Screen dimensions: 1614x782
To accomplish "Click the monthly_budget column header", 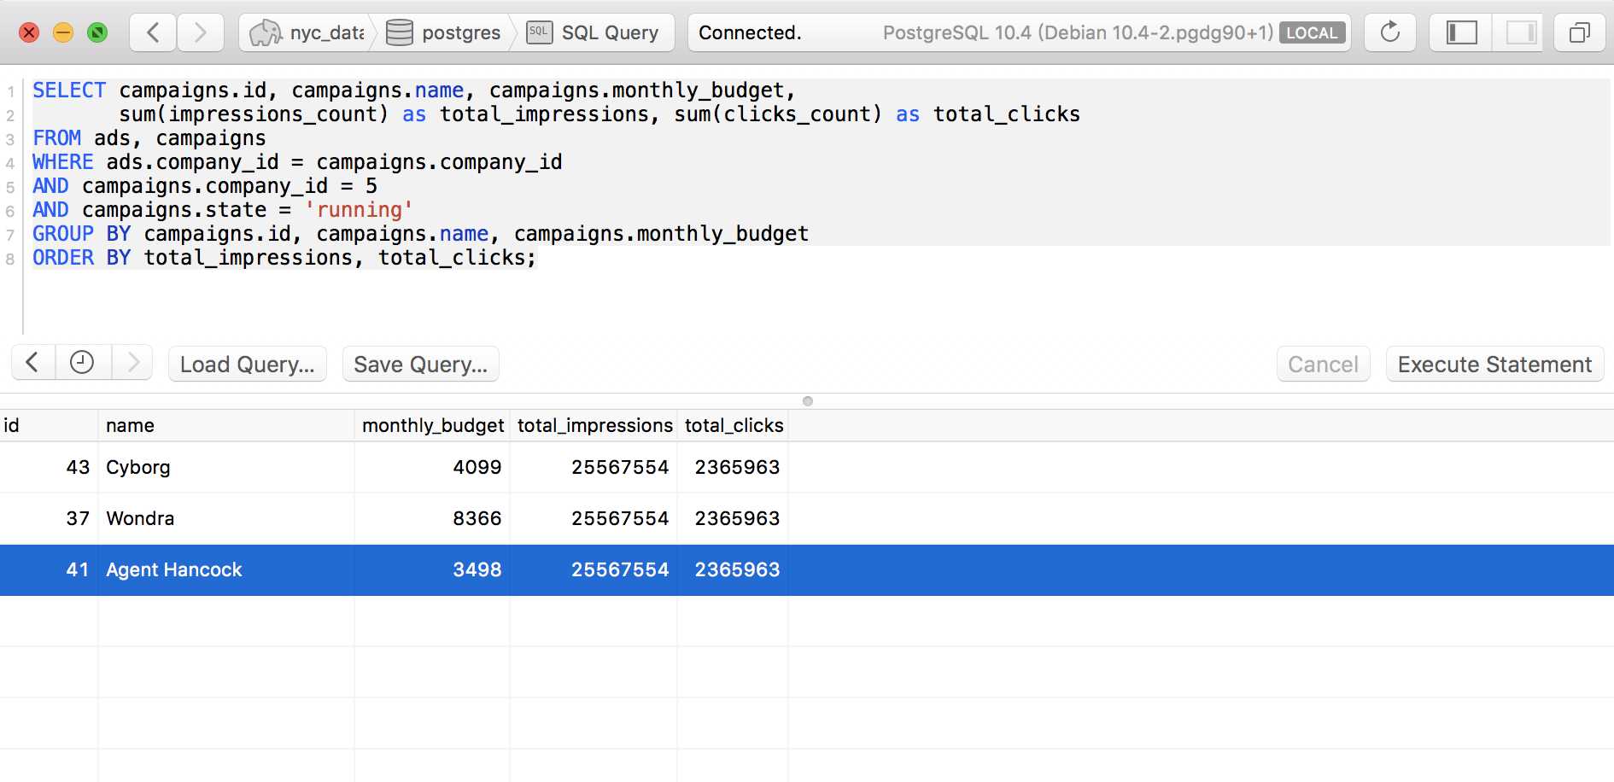I will (x=433, y=425).
